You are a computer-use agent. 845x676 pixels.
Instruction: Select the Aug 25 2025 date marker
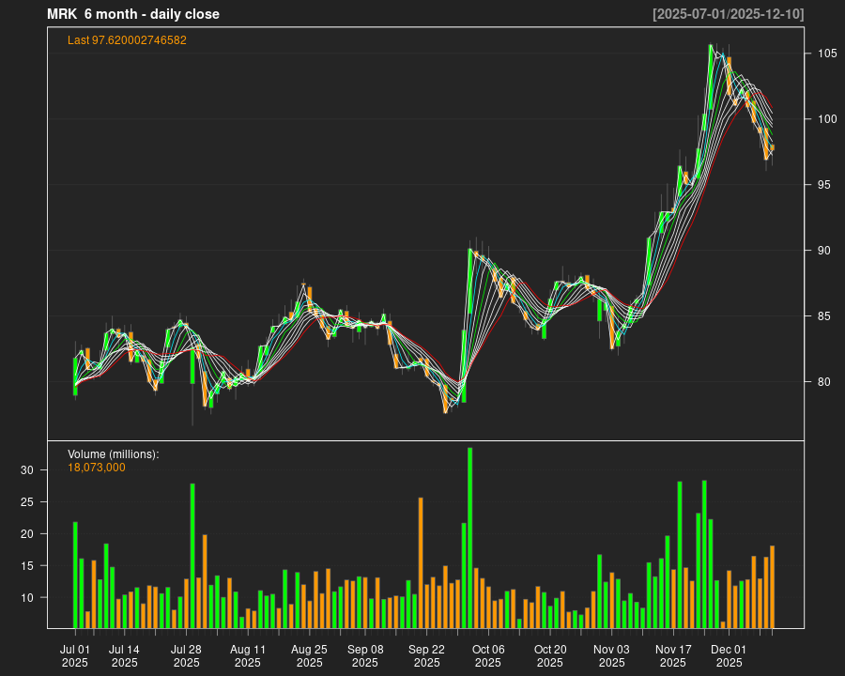[309, 655]
